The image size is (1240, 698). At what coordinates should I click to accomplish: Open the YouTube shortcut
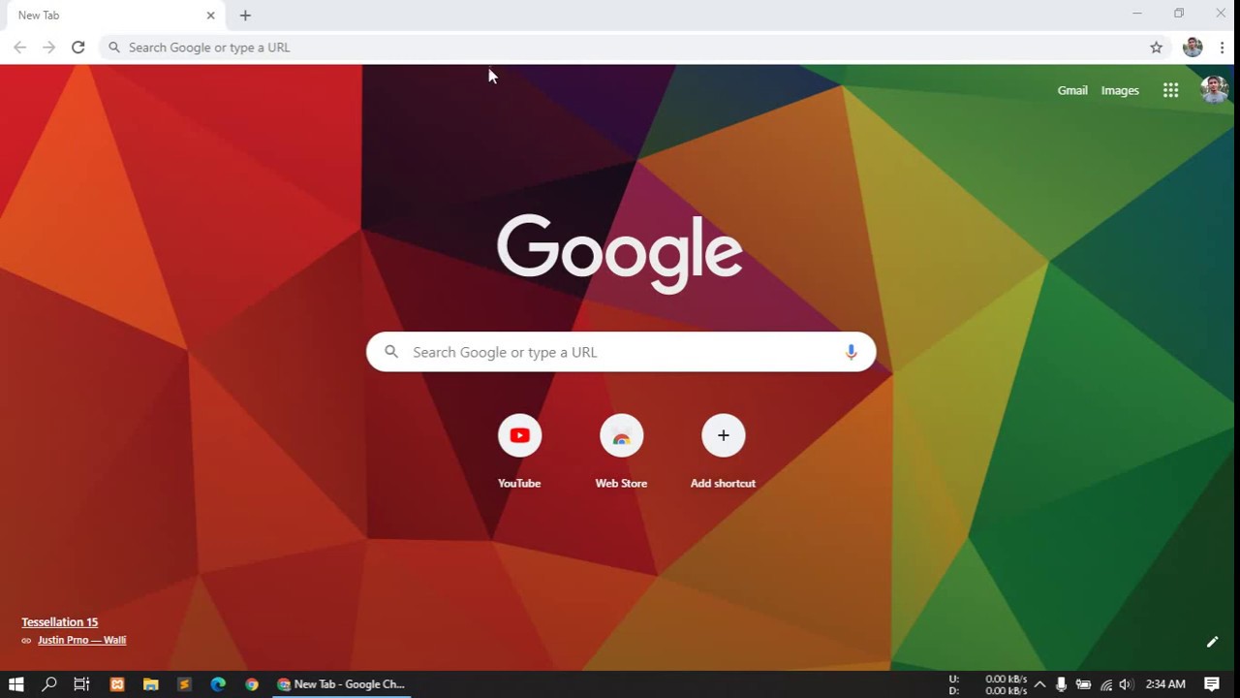(x=519, y=435)
